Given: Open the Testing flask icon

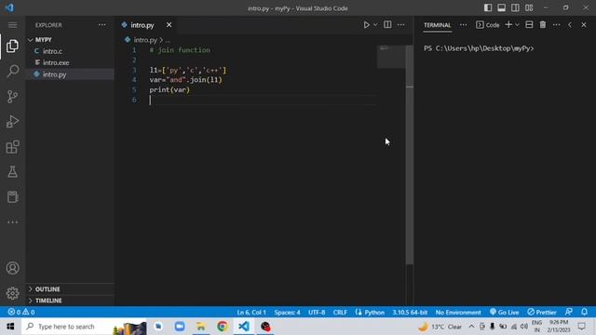Looking at the screenshot, I should (x=12, y=172).
